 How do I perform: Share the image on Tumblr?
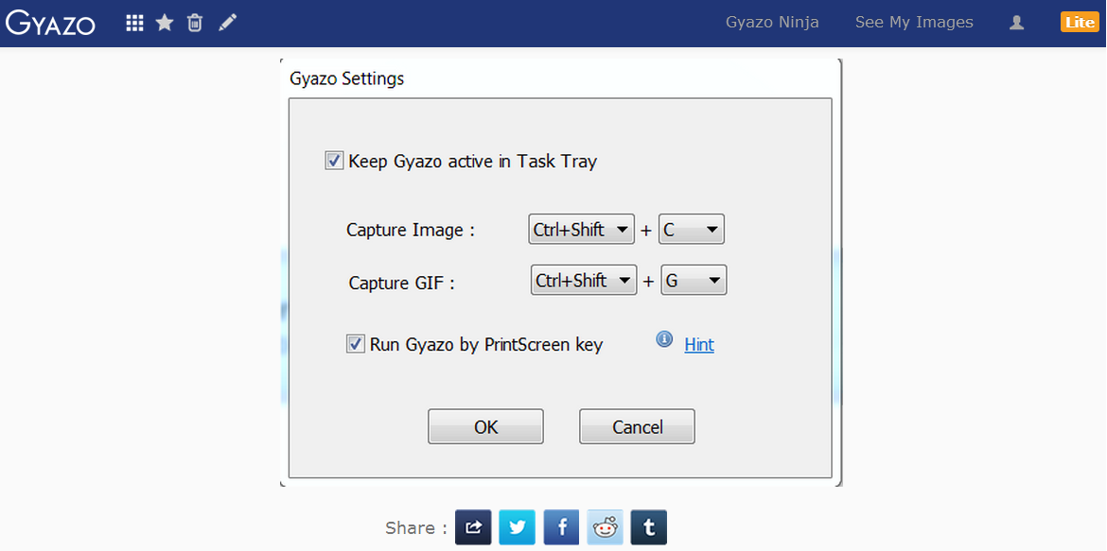click(x=649, y=527)
